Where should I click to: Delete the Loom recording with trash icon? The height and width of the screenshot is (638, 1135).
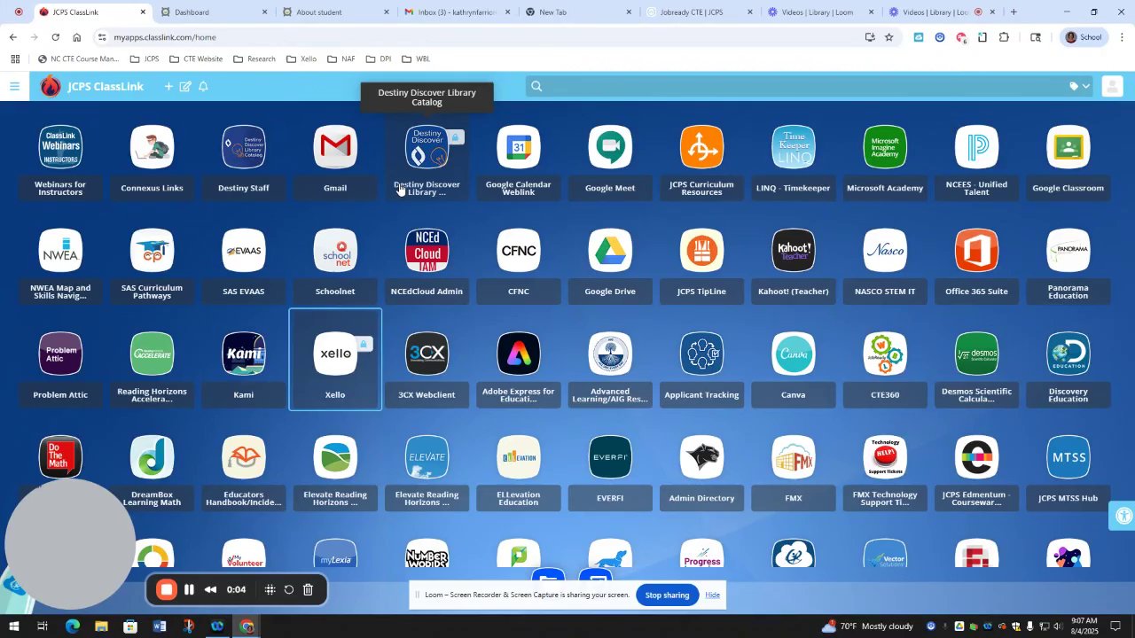click(x=308, y=589)
